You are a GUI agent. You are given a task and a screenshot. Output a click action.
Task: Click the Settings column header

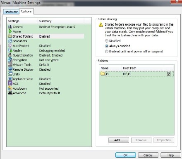pyautogui.click(x=22, y=21)
